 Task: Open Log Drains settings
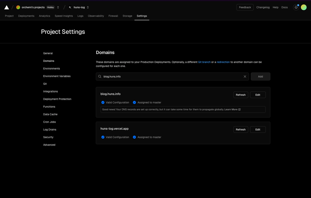coord(50,130)
